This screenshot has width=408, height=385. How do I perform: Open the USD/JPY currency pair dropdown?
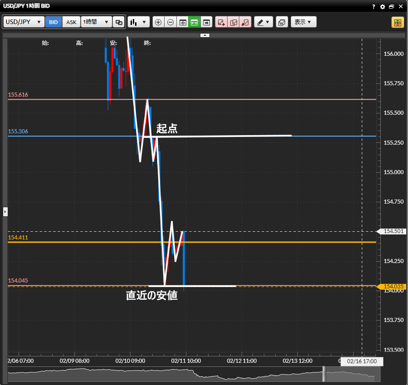coord(24,22)
